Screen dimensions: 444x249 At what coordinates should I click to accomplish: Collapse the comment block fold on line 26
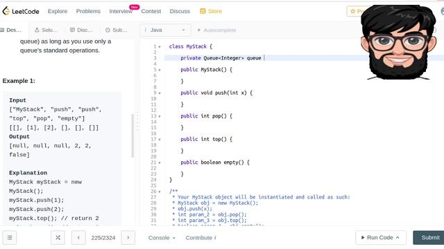(160, 192)
